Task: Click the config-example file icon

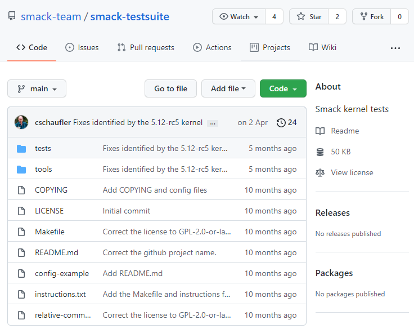Action: [x=21, y=273]
